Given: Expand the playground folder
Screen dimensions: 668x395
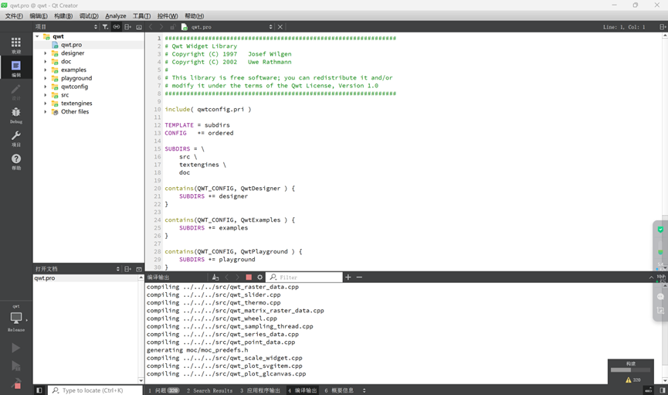Looking at the screenshot, I should click(x=46, y=79).
